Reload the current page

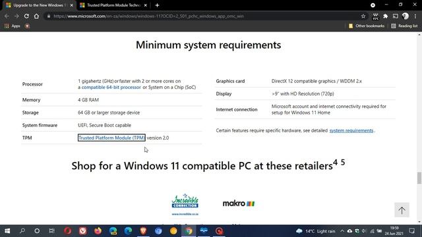(26, 16)
